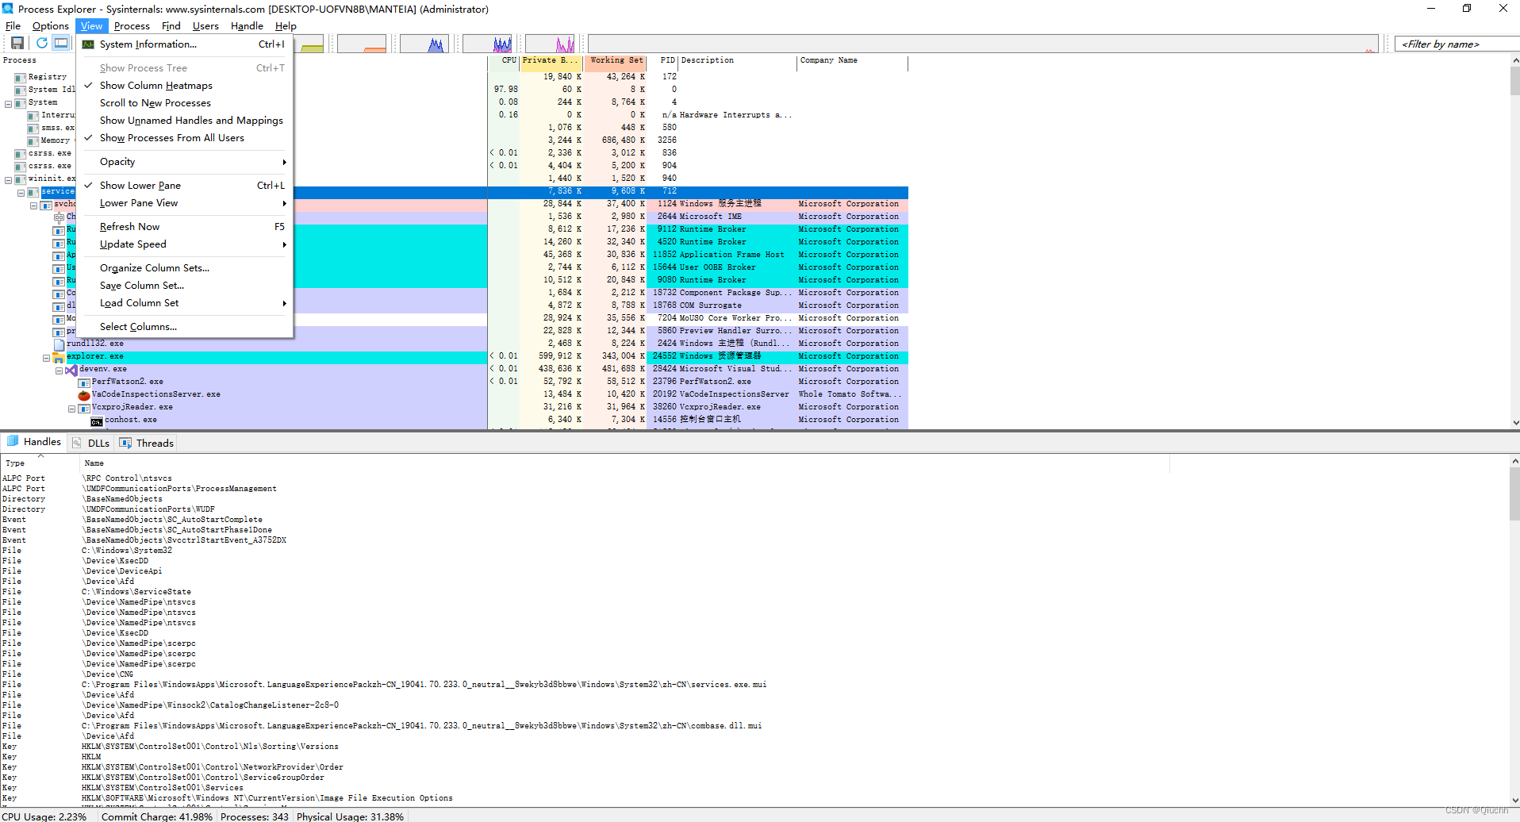Click the tomato icon next to VaCodeInspectionsServer.exe
This screenshot has width=1520, height=822.
[84, 394]
